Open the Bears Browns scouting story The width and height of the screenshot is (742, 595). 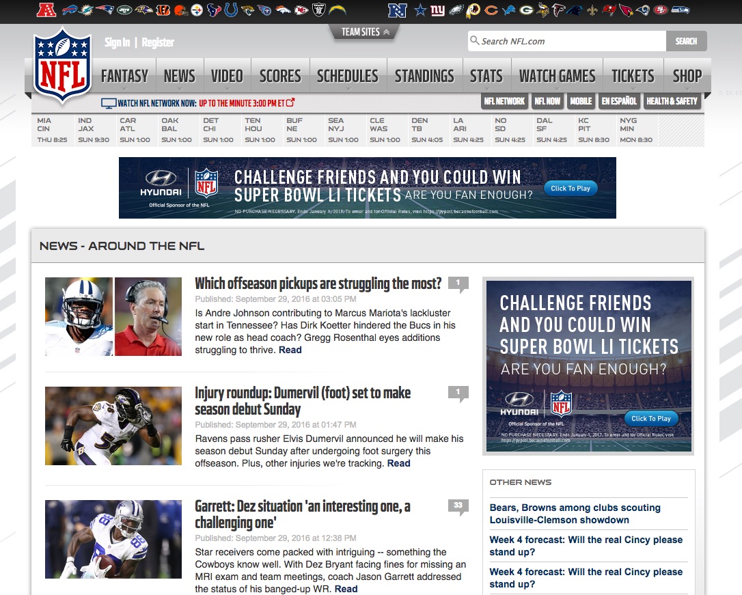(575, 514)
